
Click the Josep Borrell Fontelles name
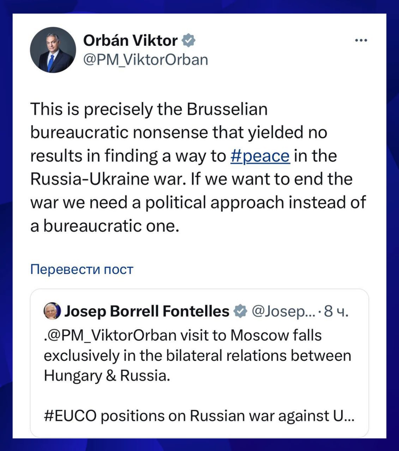[x=147, y=311]
